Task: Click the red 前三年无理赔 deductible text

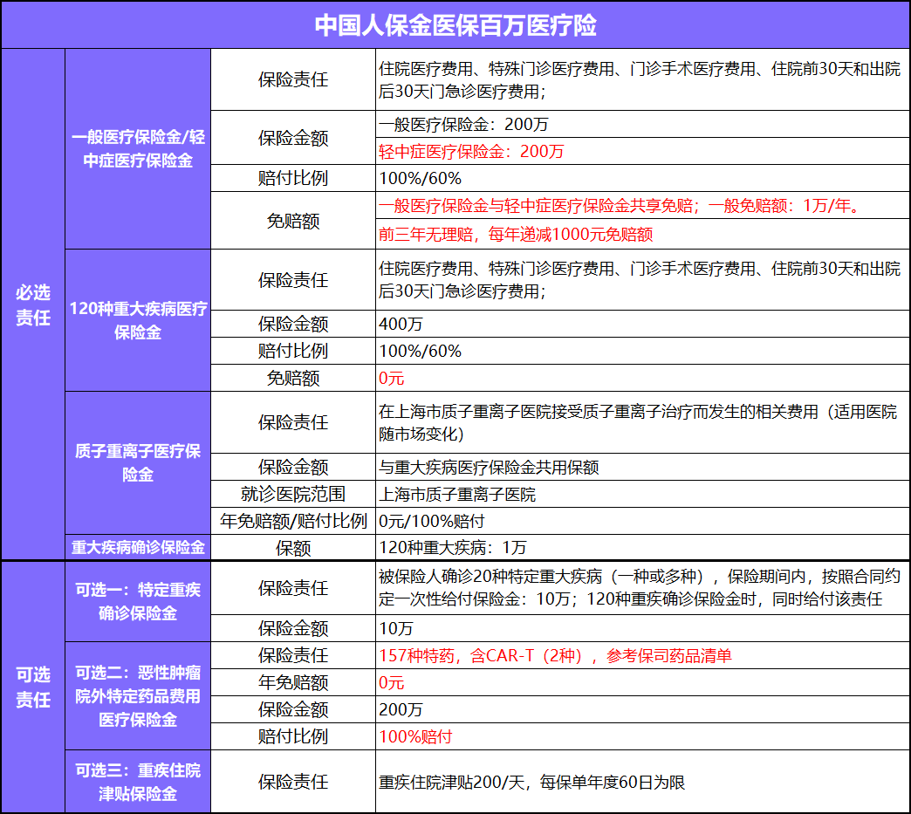Action: 516,234
